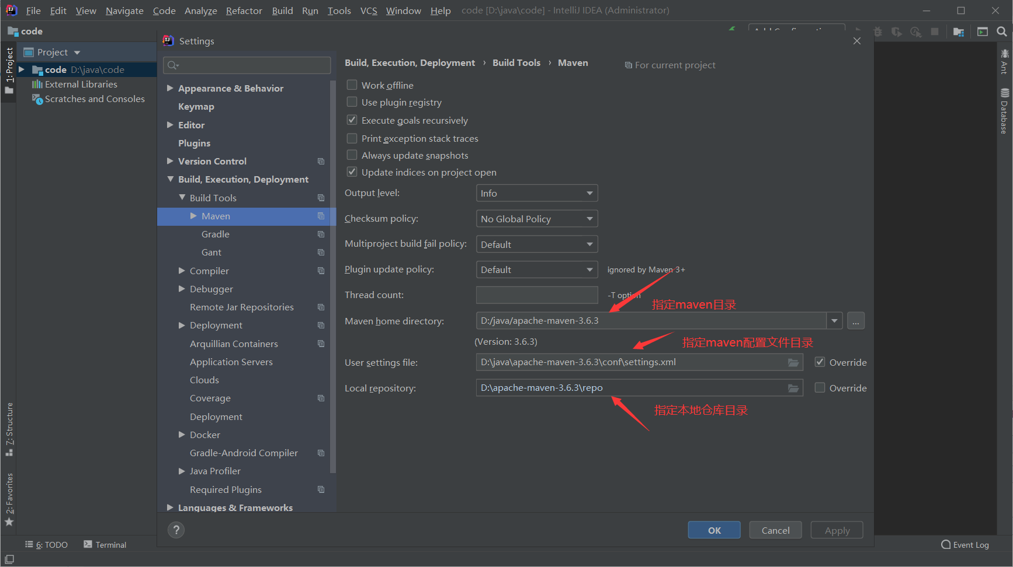Open Maven home directory dropdown arrow

tap(835, 321)
